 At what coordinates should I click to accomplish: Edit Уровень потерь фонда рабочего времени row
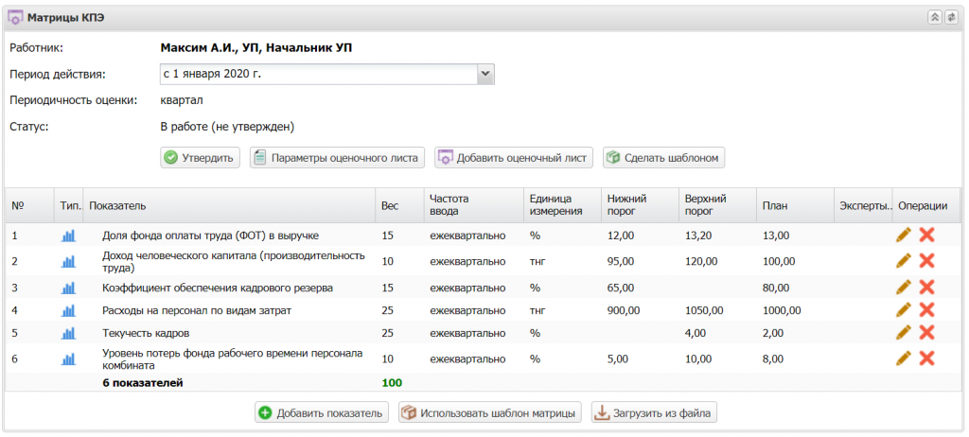[904, 358]
